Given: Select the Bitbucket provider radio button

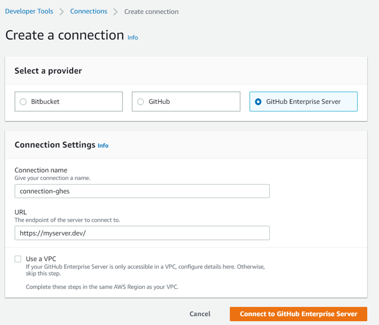Looking at the screenshot, I should coord(23,101).
